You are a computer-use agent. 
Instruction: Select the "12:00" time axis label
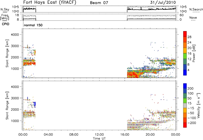coord(99,135)
